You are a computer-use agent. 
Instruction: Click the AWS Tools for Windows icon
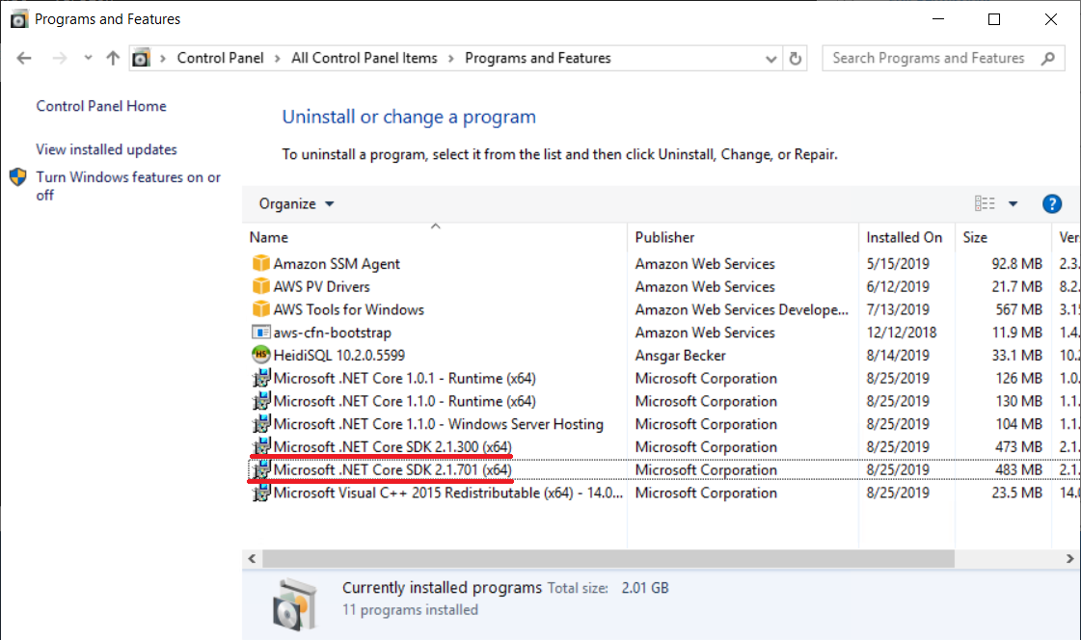(260, 309)
